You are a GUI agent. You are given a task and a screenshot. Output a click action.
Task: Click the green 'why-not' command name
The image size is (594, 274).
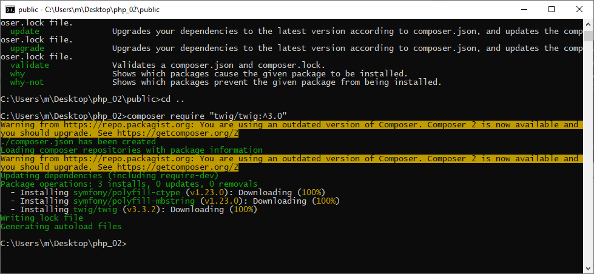pos(27,82)
